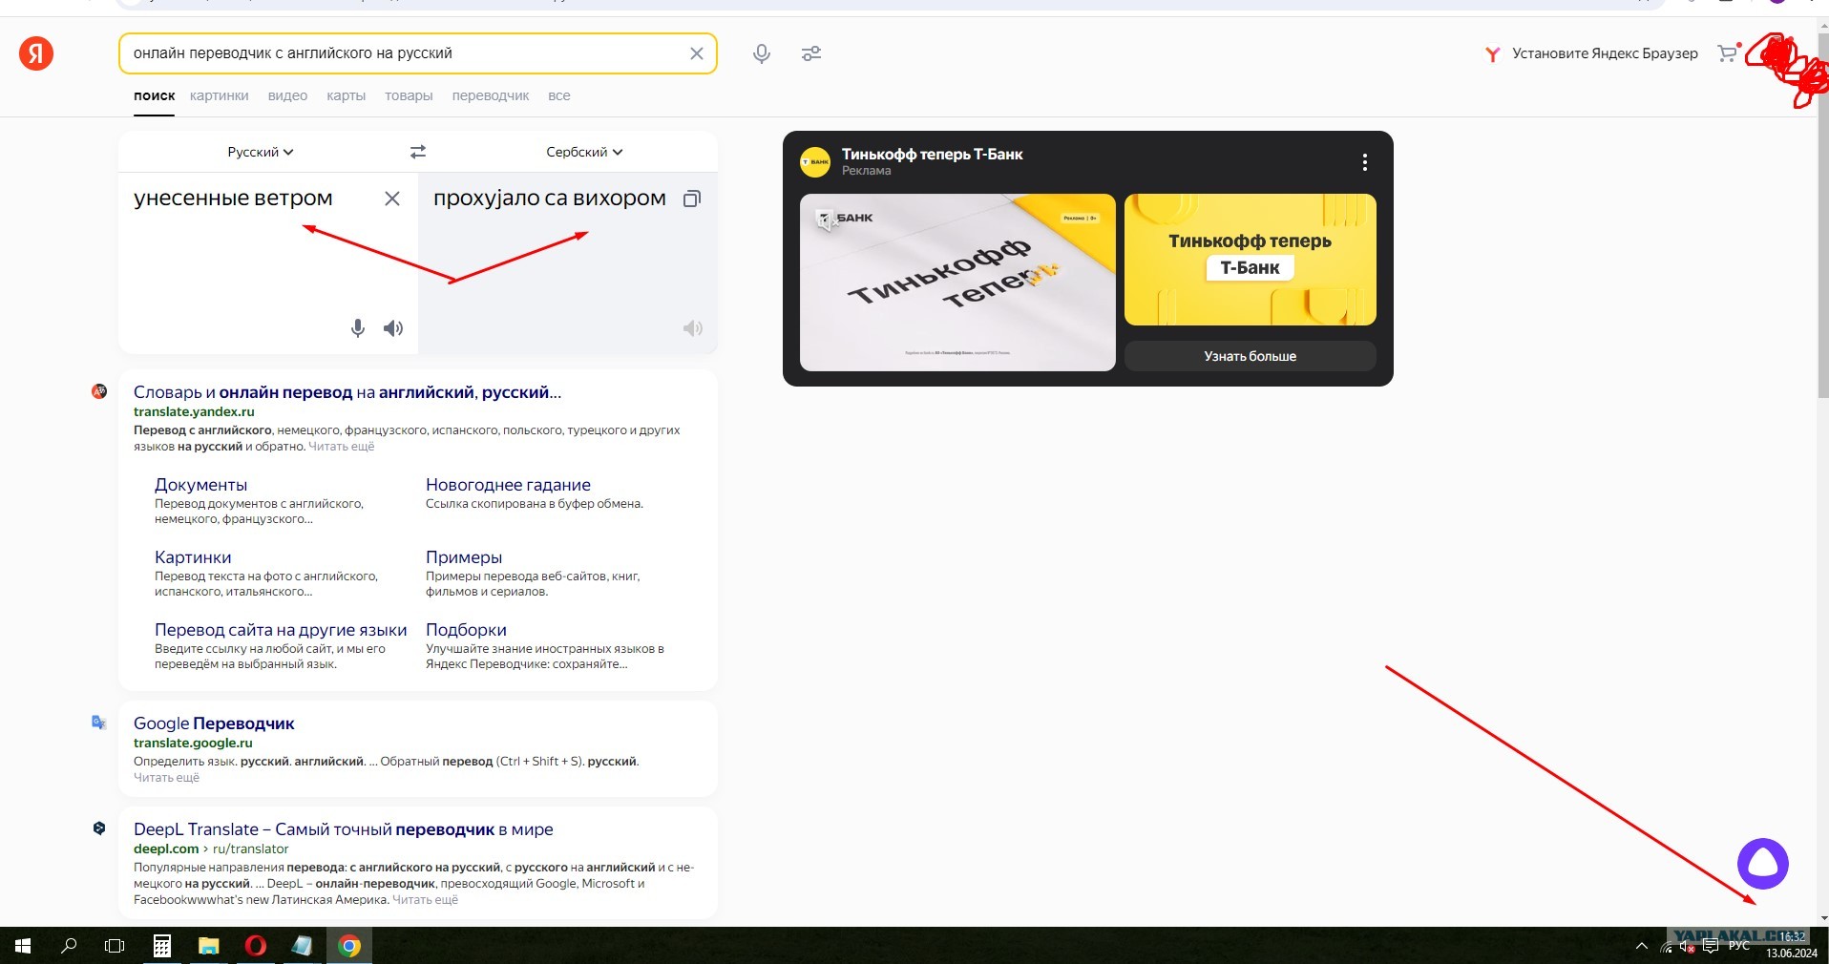This screenshot has height=964, width=1829.
Task: Click the Узнать больше button
Action: pos(1251,356)
